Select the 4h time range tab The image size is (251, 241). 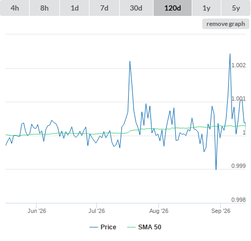tap(15, 8)
